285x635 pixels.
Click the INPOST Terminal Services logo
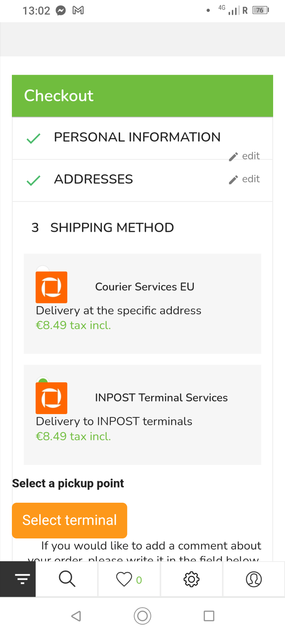pyautogui.click(x=51, y=398)
